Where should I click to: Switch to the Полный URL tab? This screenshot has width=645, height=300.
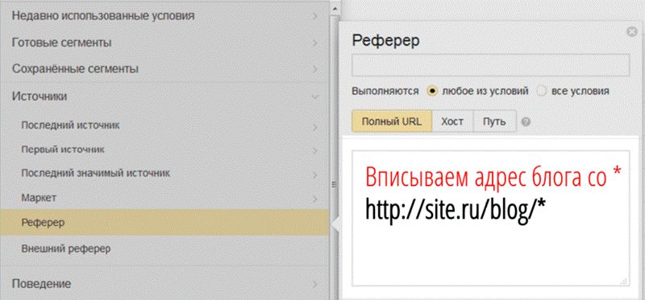tap(392, 121)
